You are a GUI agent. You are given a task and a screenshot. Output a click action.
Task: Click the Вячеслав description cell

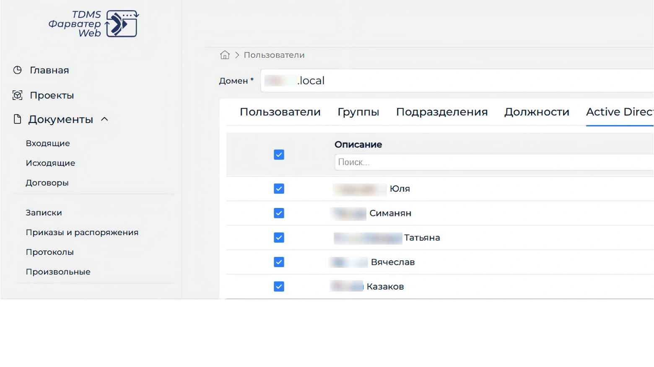[372, 262]
